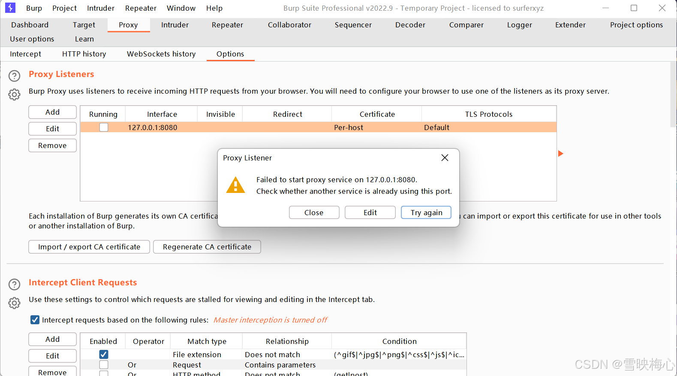Click Try again in the dialog

[x=426, y=213]
